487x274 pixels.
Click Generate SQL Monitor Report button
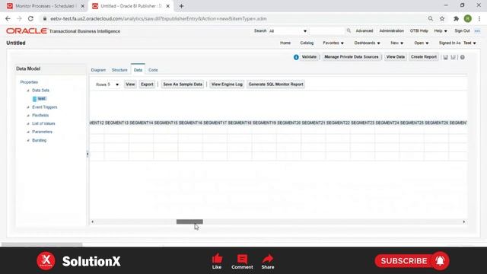coord(275,84)
